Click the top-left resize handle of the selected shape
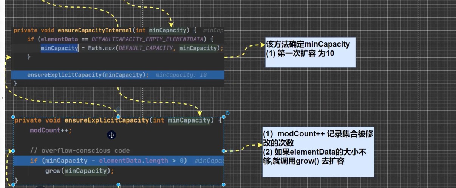Viewport: 456px width, 188px height. (13, 117)
